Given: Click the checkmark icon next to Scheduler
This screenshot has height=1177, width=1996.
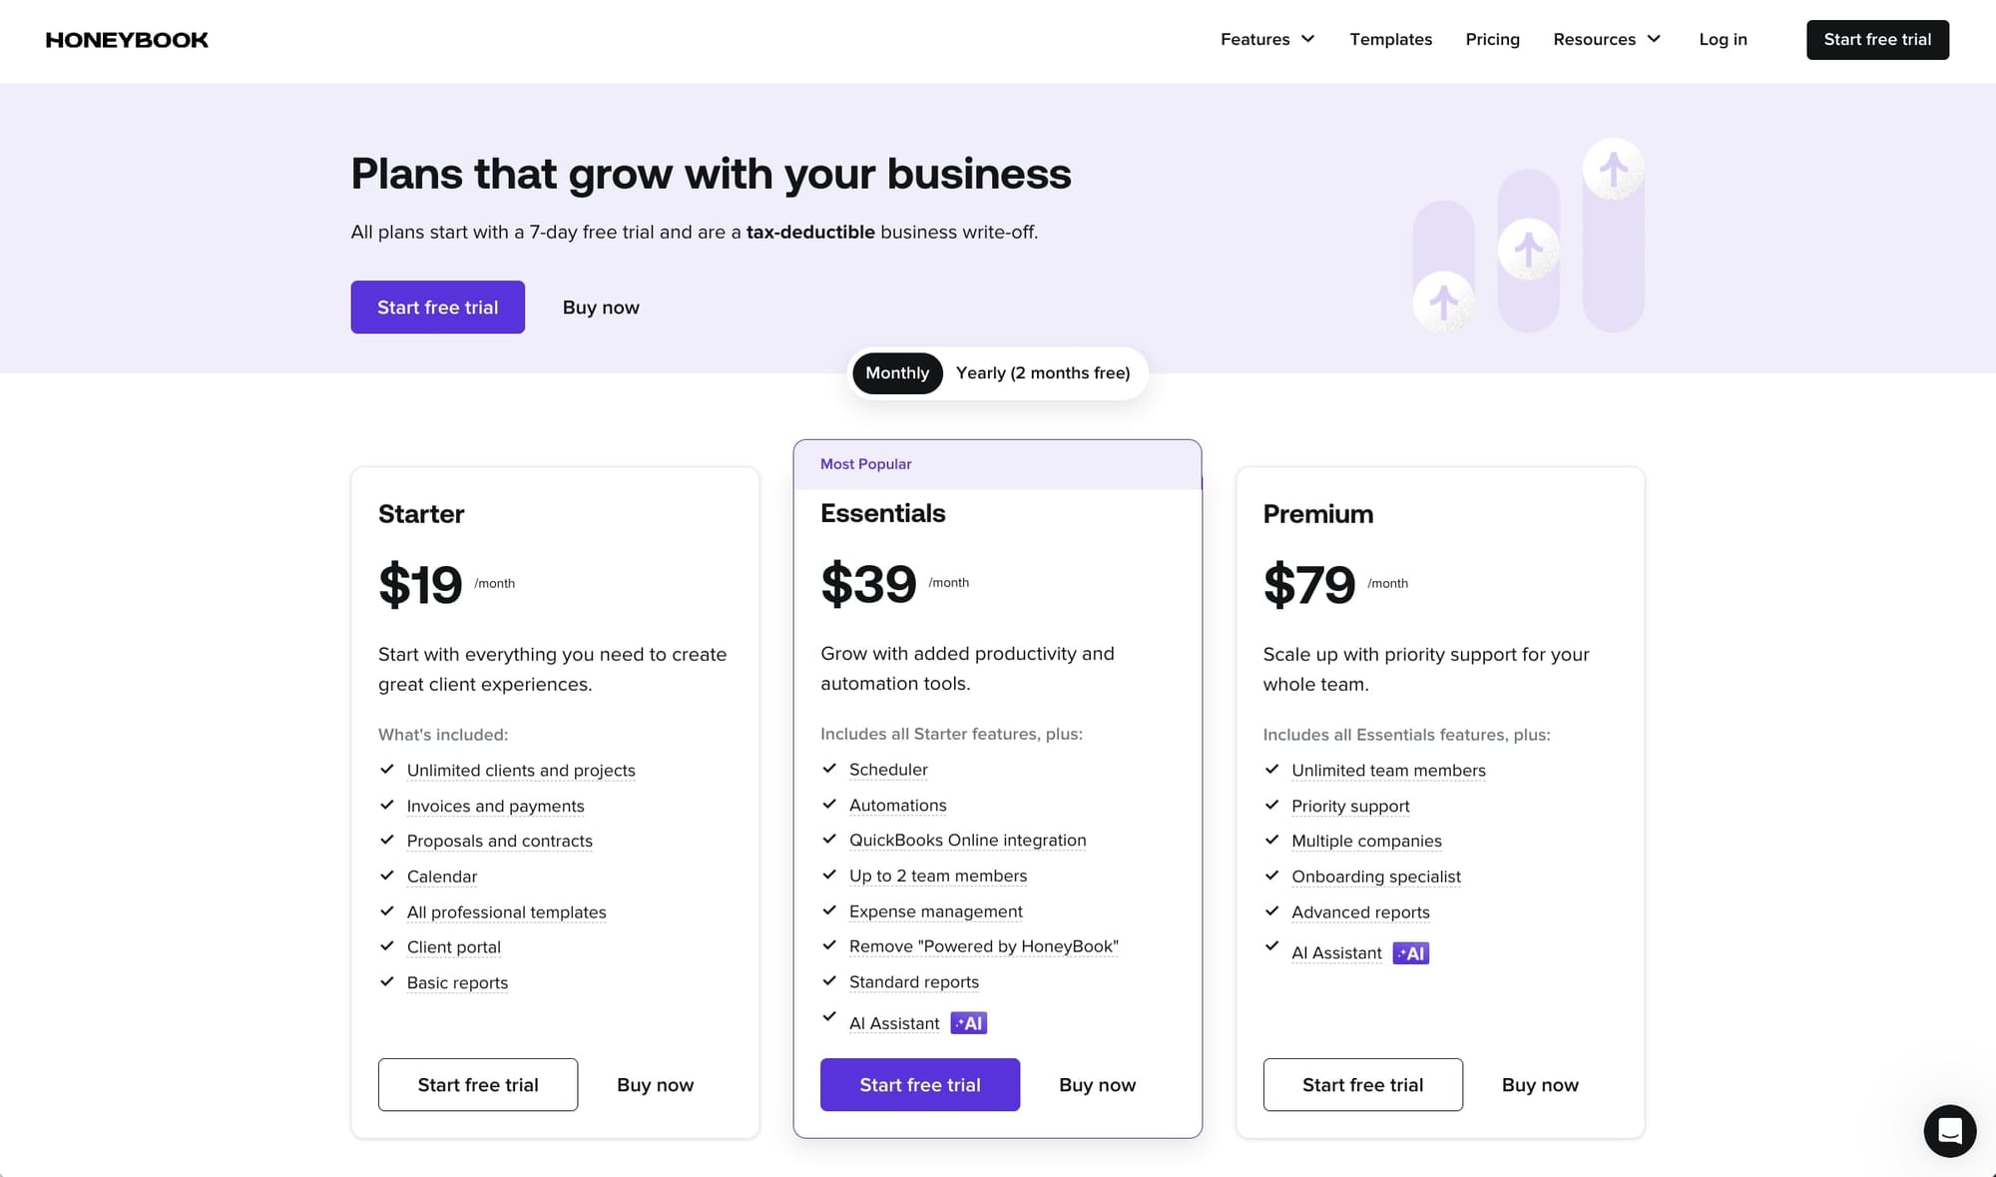Looking at the screenshot, I should pyautogui.click(x=827, y=768).
